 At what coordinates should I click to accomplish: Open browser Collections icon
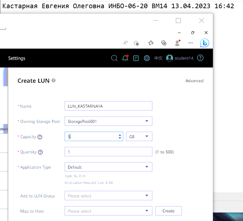click(164, 43)
